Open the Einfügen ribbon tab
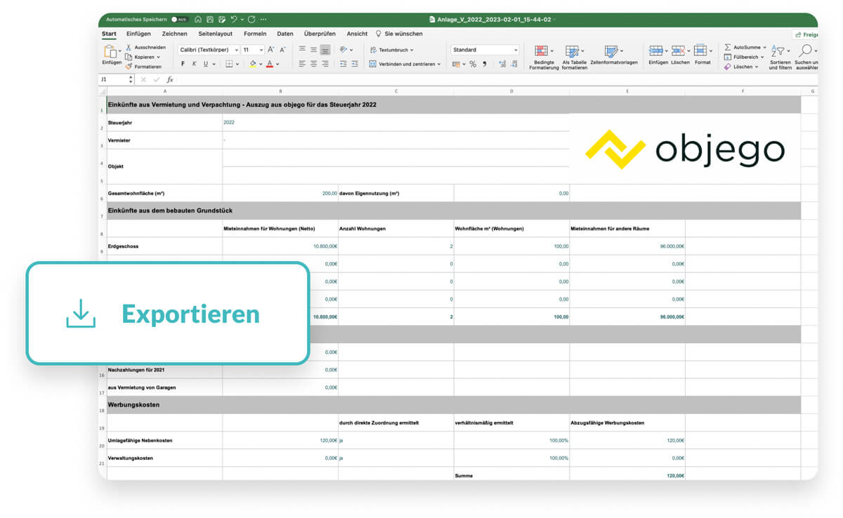 point(138,34)
